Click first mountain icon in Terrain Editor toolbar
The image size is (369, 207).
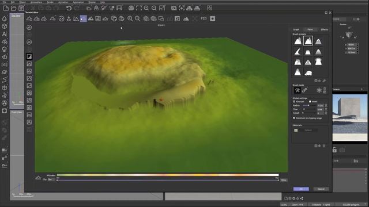pos(29,18)
